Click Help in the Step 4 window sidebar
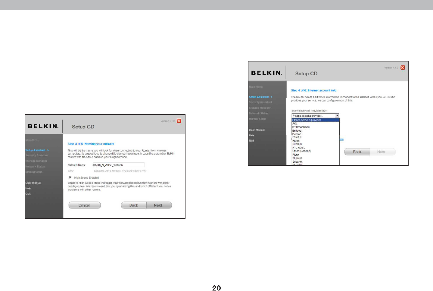This screenshot has width=433, height=291. pyautogui.click(x=251, y=135)
